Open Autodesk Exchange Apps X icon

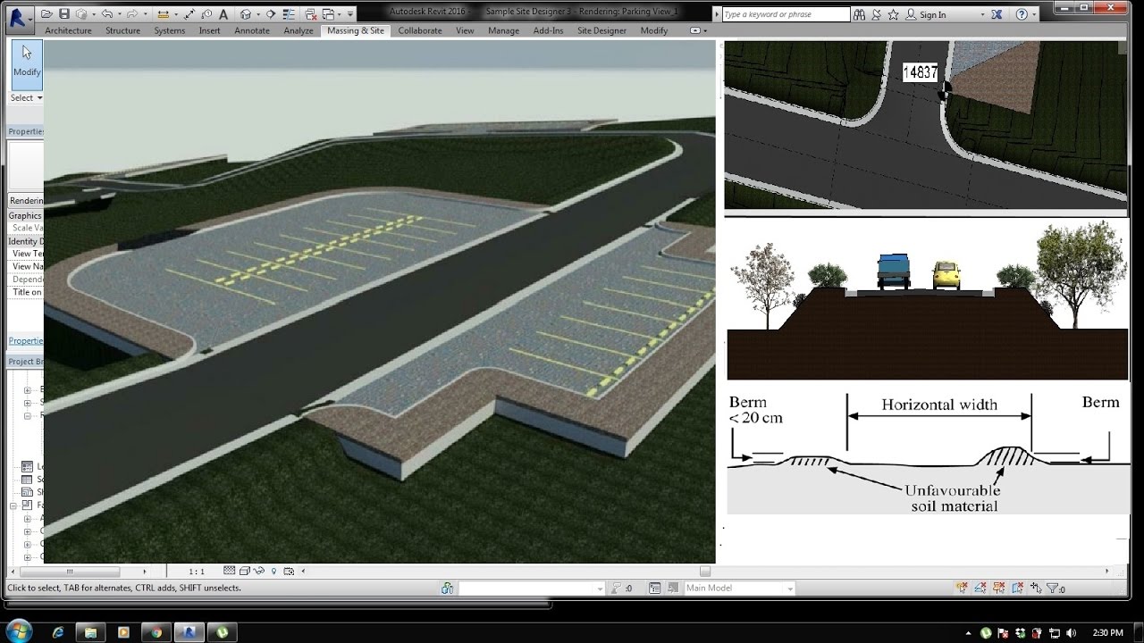point(997,14)
